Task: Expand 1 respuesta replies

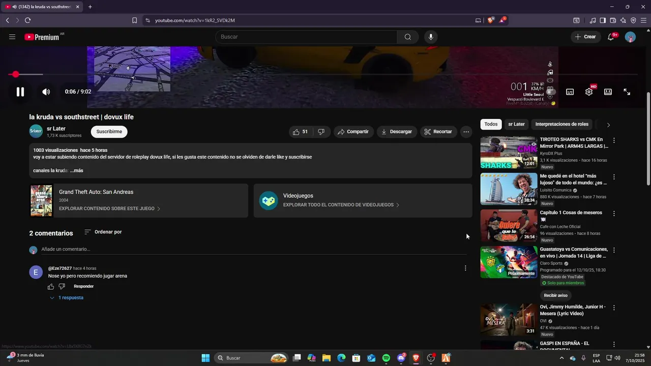Action: coord(67,297)
